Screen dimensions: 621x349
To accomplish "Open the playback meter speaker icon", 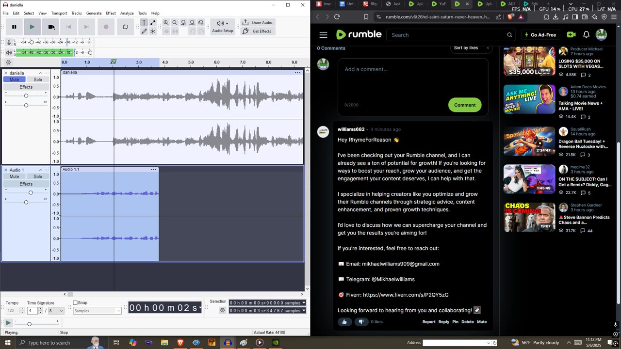I will coord(9,52).
